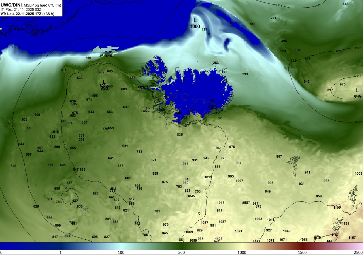
Task: Click the freezing level value 1045
Action: [x=191, y=196]
